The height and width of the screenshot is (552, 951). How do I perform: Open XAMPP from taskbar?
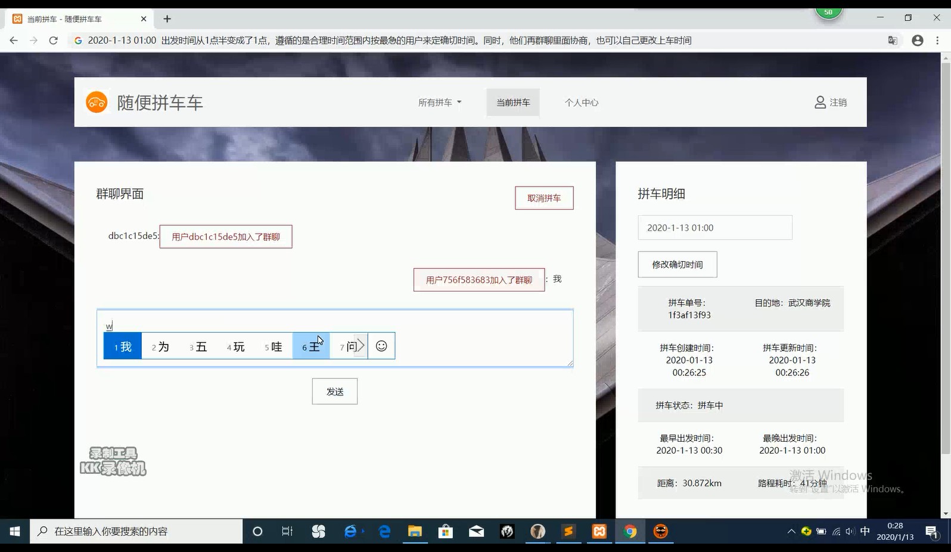599,531
